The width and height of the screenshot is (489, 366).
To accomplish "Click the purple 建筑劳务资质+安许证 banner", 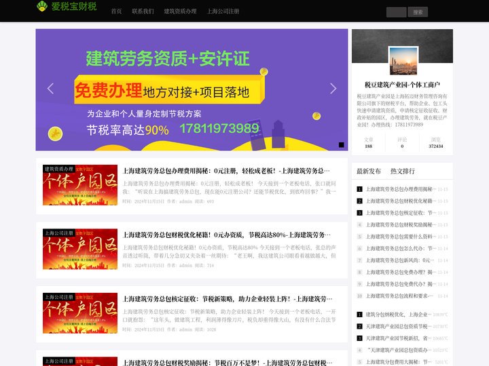I will pos(192,90).
